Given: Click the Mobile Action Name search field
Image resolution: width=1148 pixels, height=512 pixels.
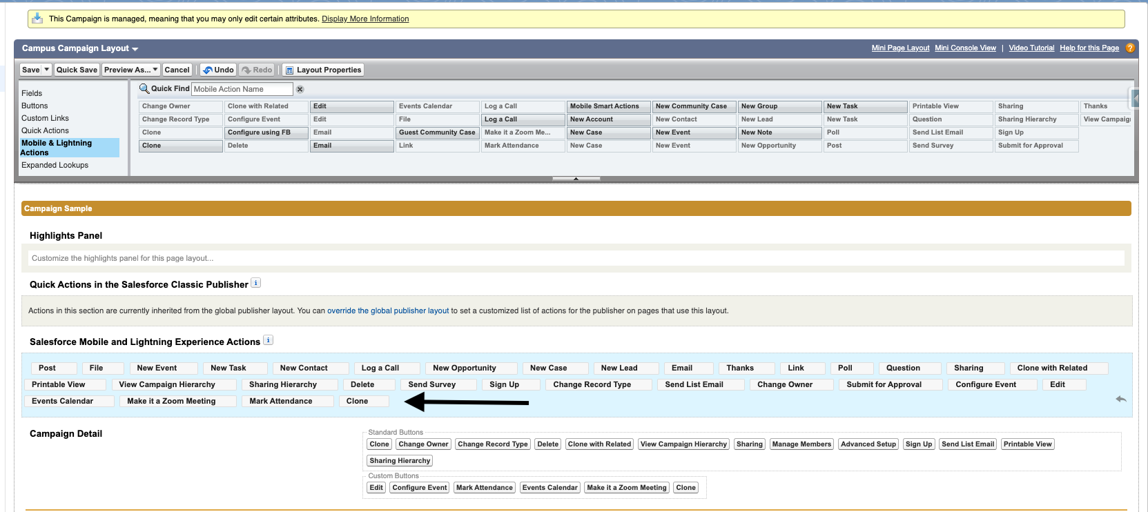Looking at the screenshot, I should tap(242, 89).
